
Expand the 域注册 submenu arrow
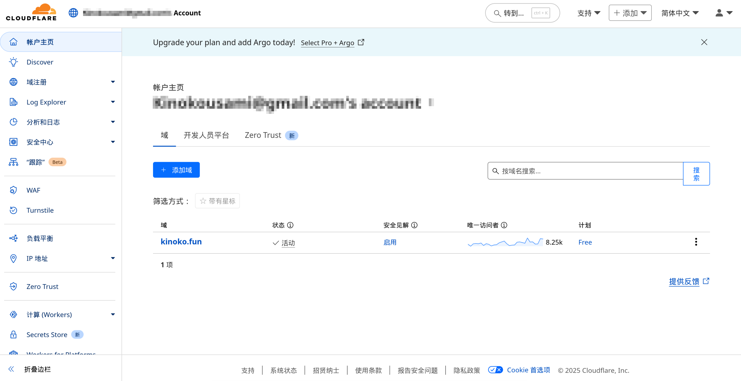click(x=113, y=82)
